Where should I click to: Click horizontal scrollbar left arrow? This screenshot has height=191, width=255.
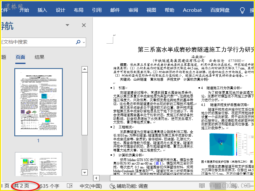pyautogui.click(x=96, y=178)
